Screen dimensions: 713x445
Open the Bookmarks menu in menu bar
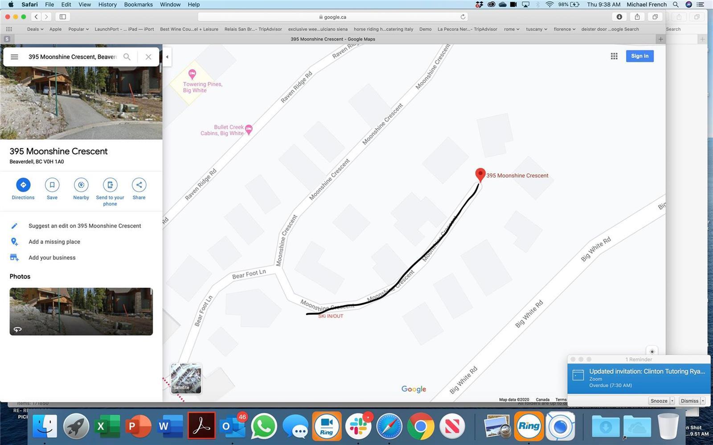click(138, 4)
